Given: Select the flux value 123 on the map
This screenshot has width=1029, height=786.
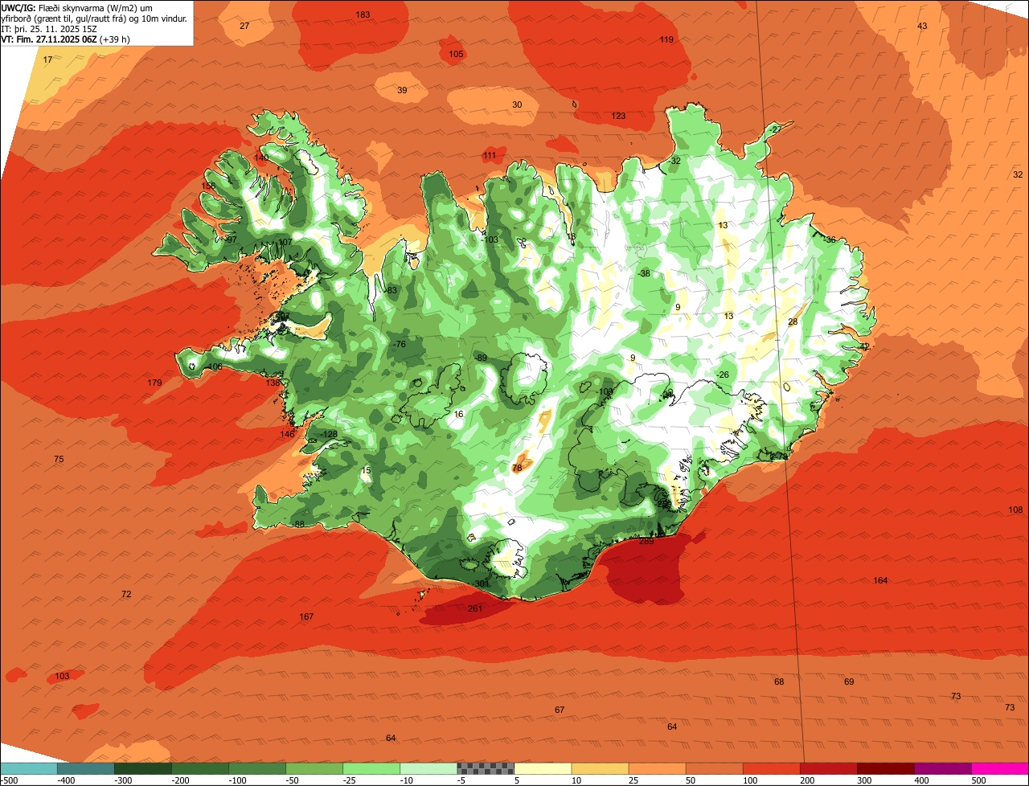Looking at the screenshot, I should [x=618, y=117].
